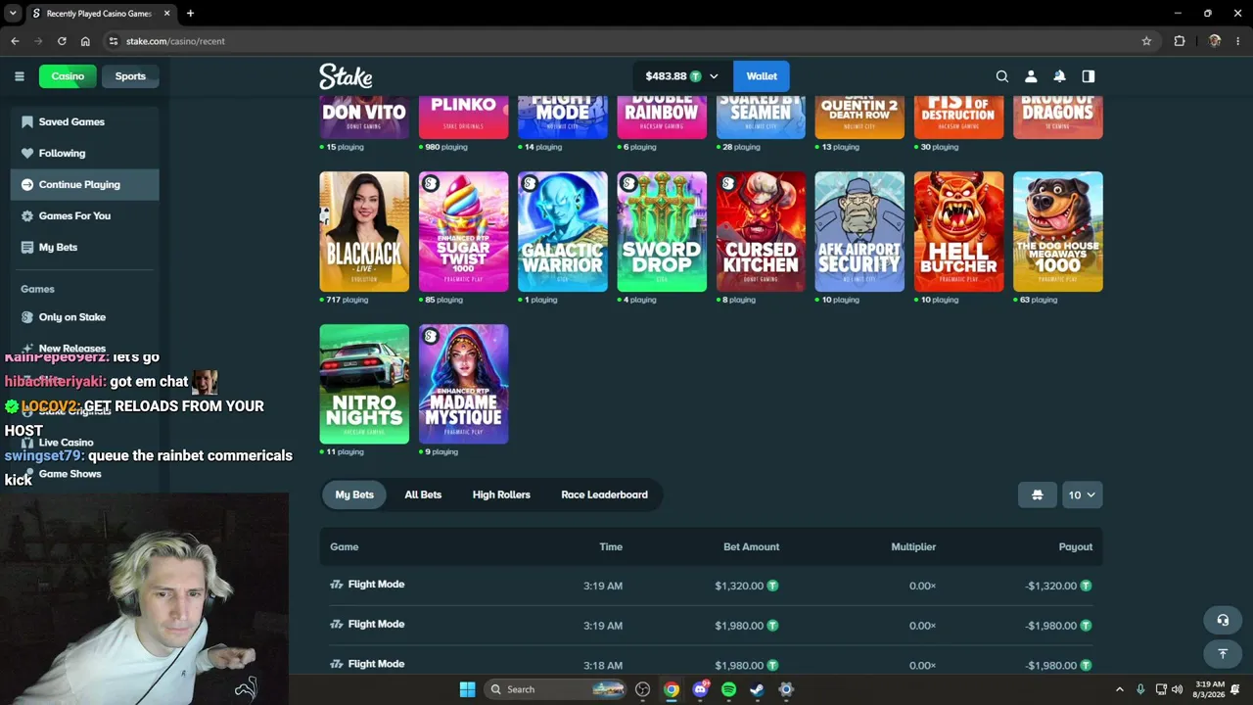Open the notifications bell

[x=1059, y=76]
